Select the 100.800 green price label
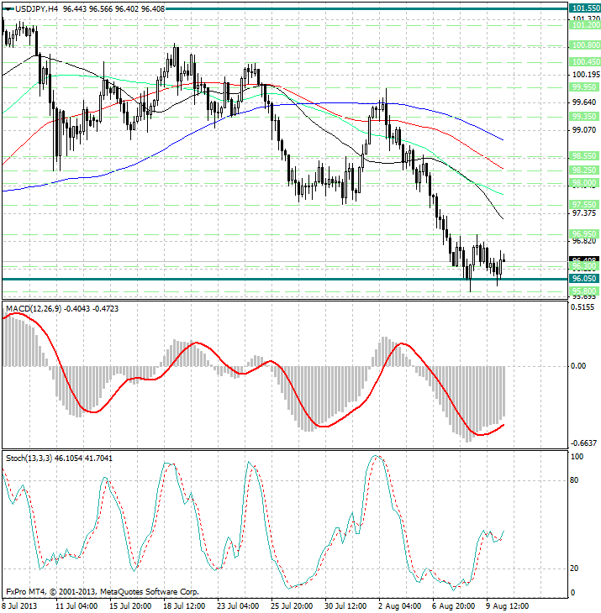Image resolution: width=601 pixels, height=613 pixels. 584,45
